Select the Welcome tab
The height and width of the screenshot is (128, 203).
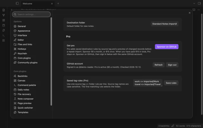(x=38, y=3)
